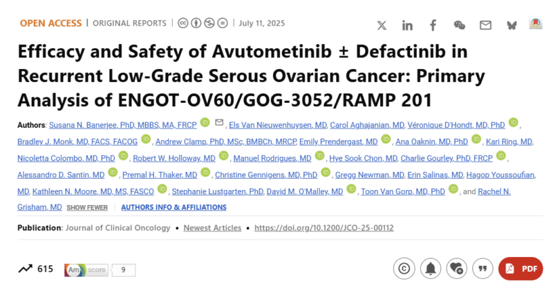Open Authors Info & Affiliations
Screen dimensions: 553x297
tap(174, 207)
